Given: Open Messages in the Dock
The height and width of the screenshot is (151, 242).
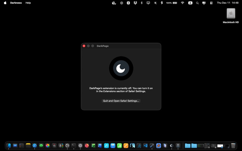Looking at the screenshot, I should pyautogui.click(x=41, y=146).
